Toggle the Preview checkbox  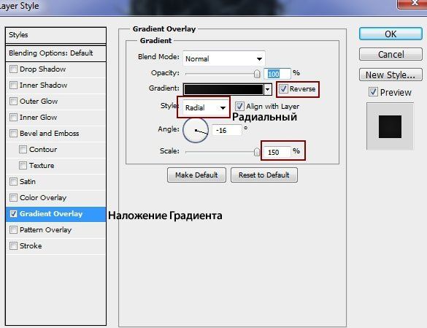[x=374, y=92]
